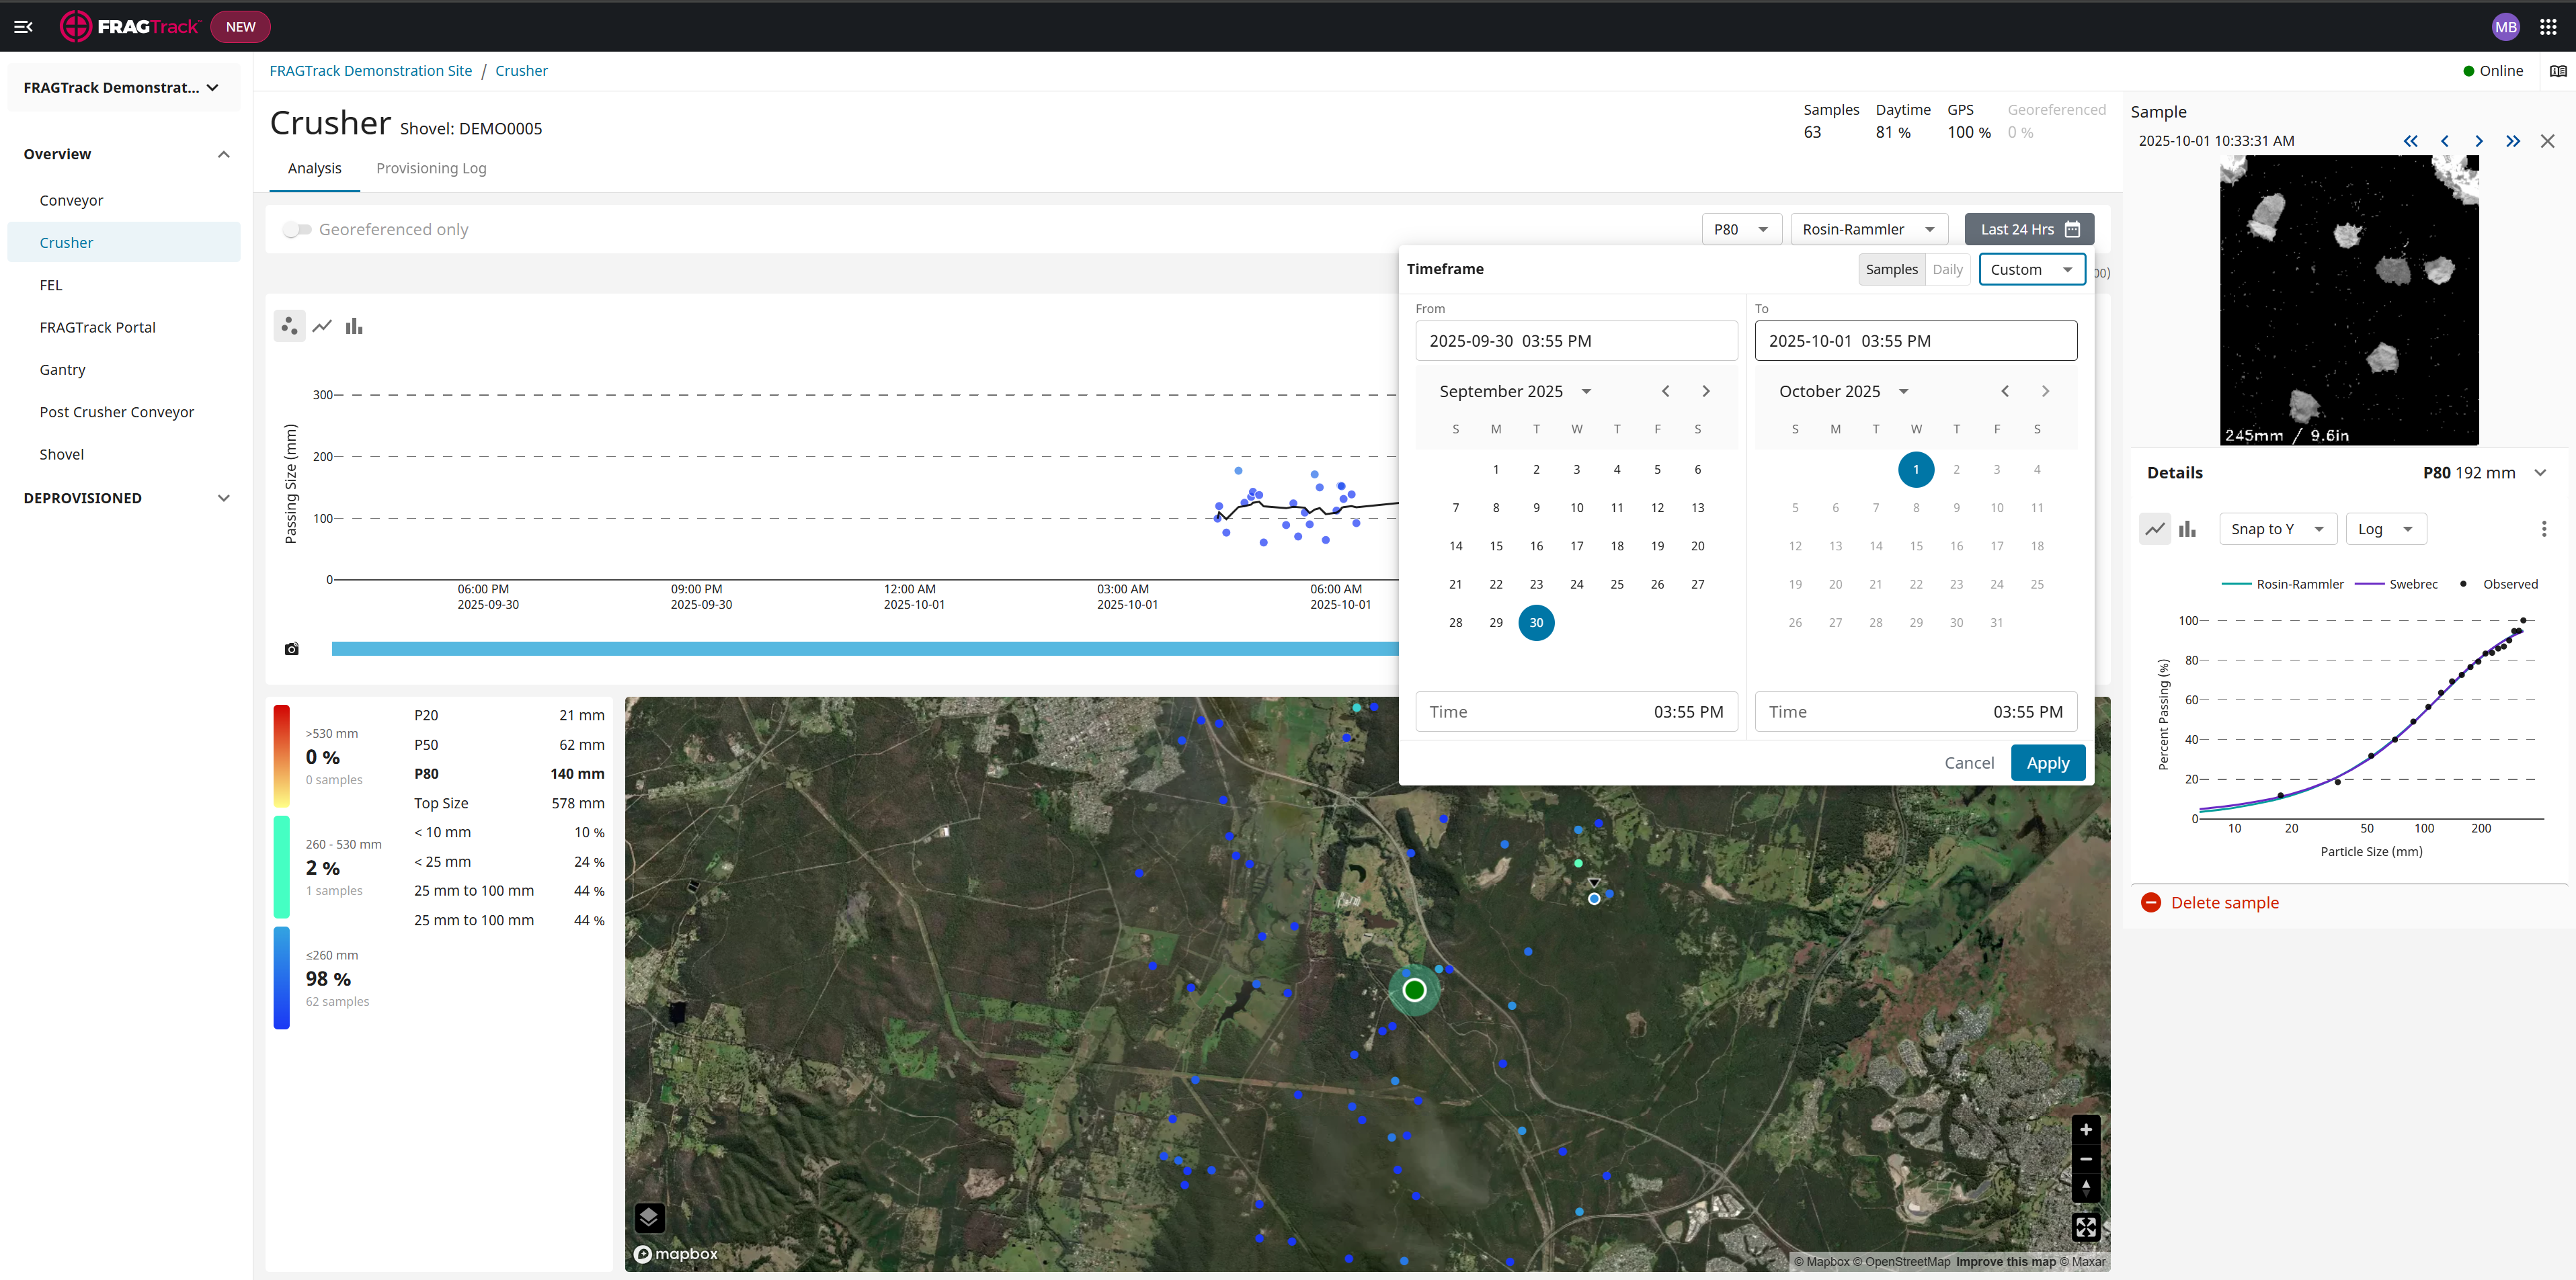Select Samples timeframe mode
Screen dimensions: 2576x1280
(x=1892, y=270)
